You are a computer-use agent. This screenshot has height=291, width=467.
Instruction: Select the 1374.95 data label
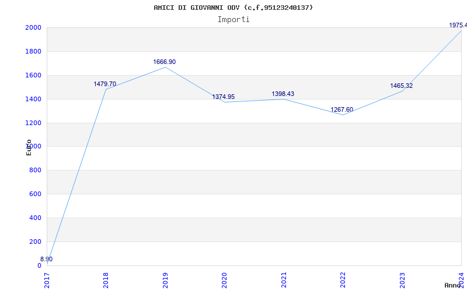coord(224,97)
